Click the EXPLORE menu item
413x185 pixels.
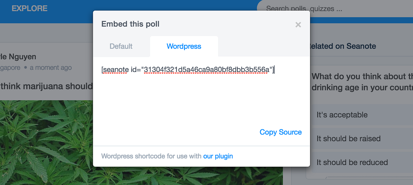click(x=29, y=8)
